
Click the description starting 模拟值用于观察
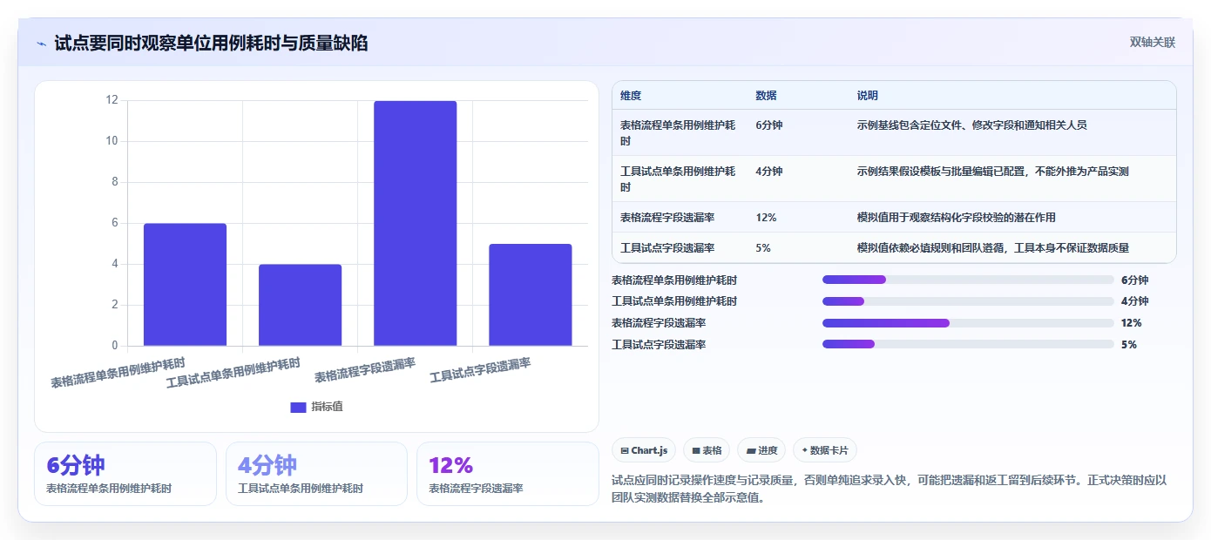pyautogui.click(x=956, y=218)
